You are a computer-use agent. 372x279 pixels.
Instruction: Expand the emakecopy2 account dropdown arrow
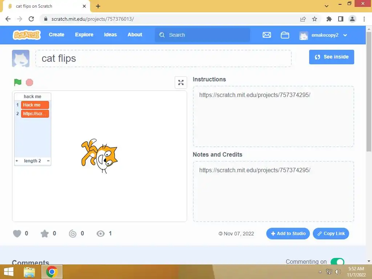[345, 35]
